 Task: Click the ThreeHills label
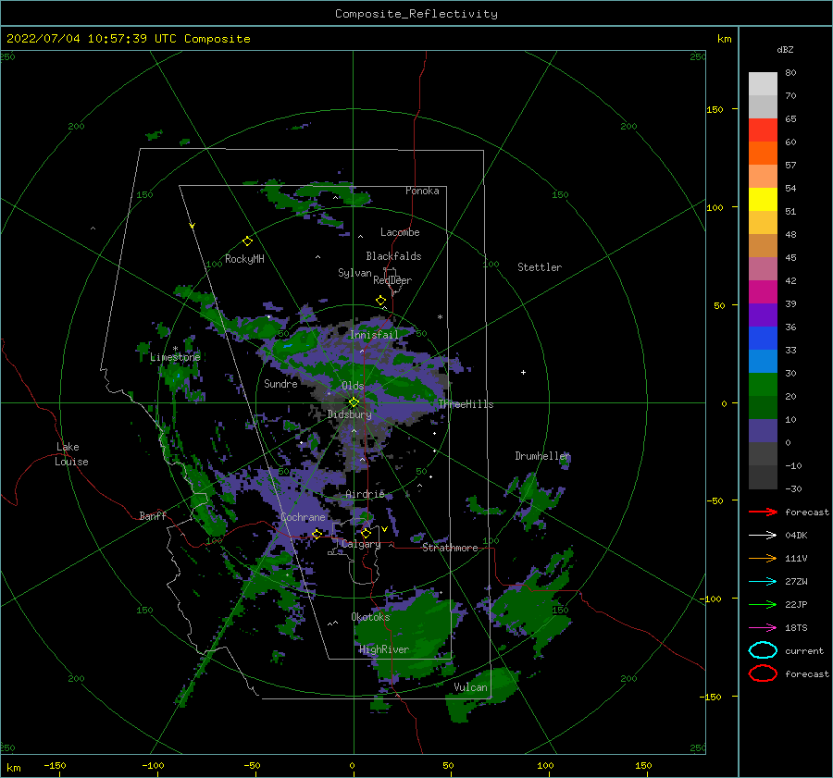pos(466,404)
